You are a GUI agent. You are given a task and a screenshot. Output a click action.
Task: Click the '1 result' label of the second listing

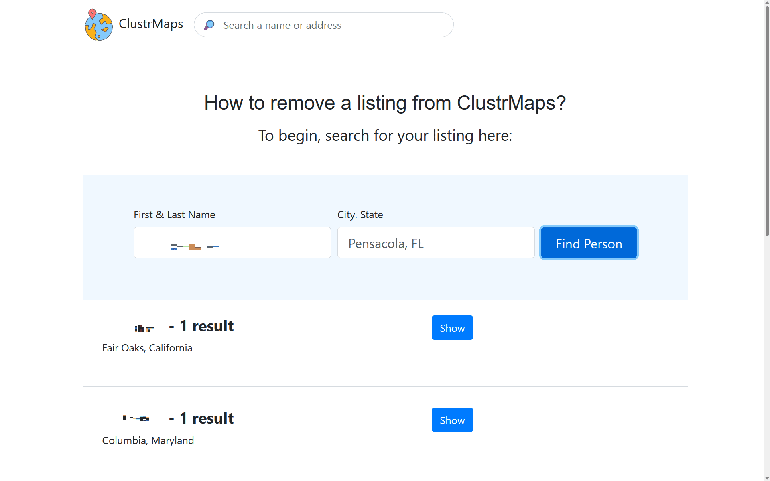(207, 418)
